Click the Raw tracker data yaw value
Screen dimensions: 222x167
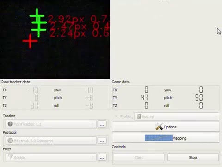click(91, 90)
